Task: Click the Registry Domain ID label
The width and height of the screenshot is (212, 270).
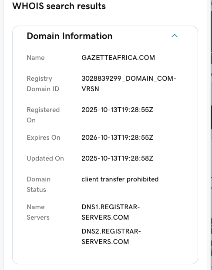Action: (x=43, y=84)
